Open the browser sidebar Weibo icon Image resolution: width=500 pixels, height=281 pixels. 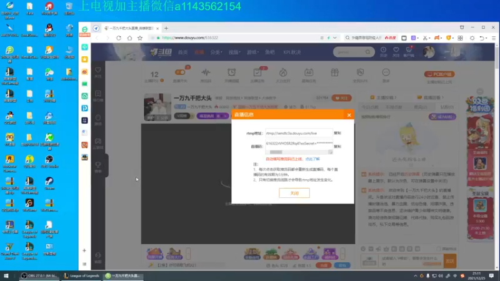pyautogui.click(x=84, y=72)
